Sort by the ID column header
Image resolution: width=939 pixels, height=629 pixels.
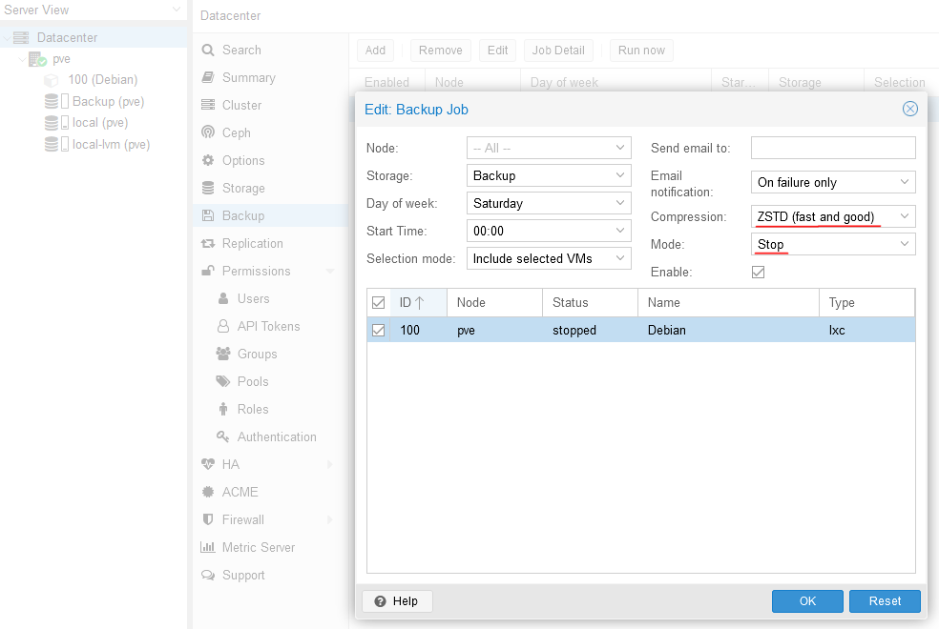click(x=419, y=302)
